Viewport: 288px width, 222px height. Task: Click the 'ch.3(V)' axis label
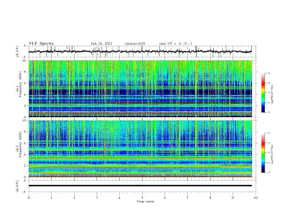[x=17, y=186]
